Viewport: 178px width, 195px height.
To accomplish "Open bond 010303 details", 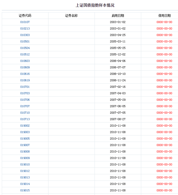I will pos(25,35).
